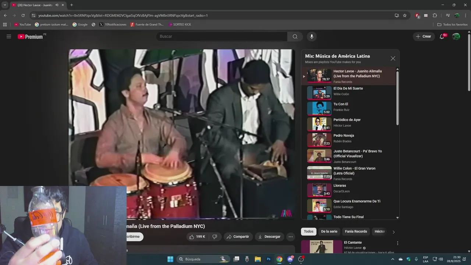This screenshot has height=265, width=471.
Task: Open the media control playlist icon in Chrome toolbar
Action: pyautogui.click(x=448, y=15)
